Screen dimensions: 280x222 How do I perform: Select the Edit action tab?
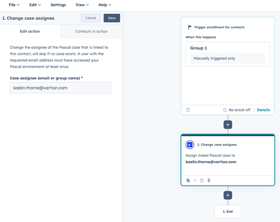click(30, 31)
